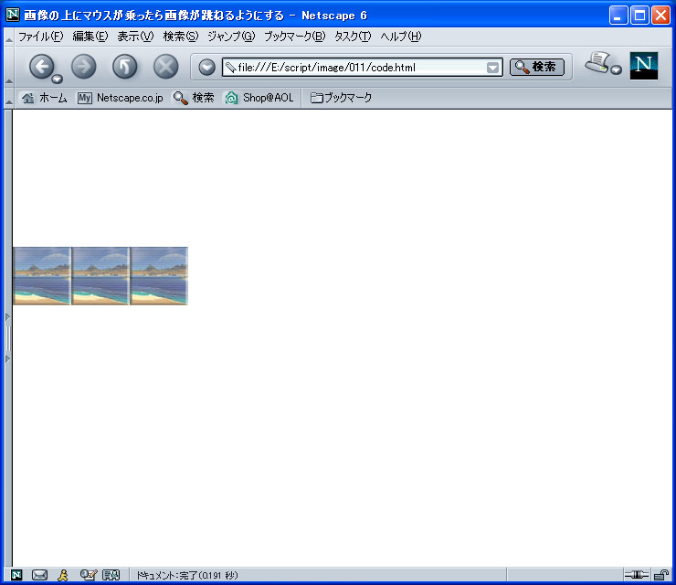Click the Print icon
The width and height of the screenshot is (676, 585).
tap(597, 62)
